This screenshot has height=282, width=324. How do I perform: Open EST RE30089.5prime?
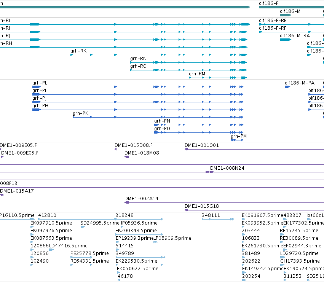pyautogui.click(x=299, y=238)
